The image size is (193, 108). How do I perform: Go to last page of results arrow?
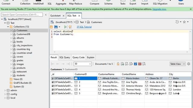click(68, 64)
